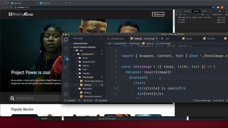The image size is (228, 128).
Task: Open Source Control view with badge
Action: point(66,58)
